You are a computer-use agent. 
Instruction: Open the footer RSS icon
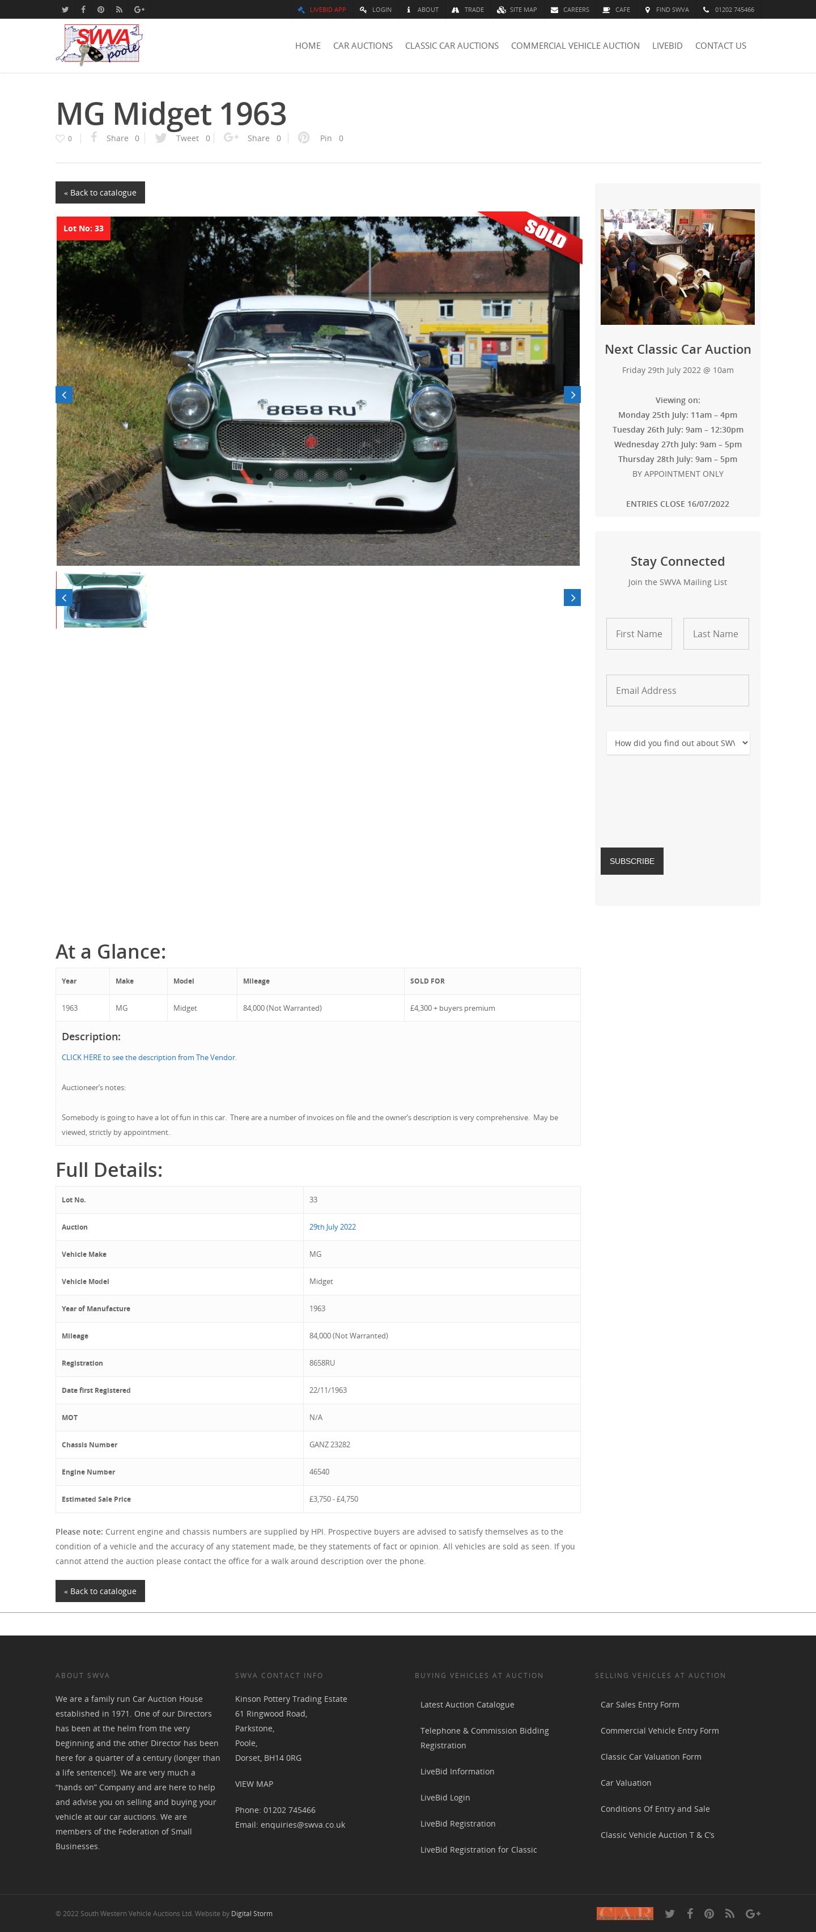(x=730, y=1914)
